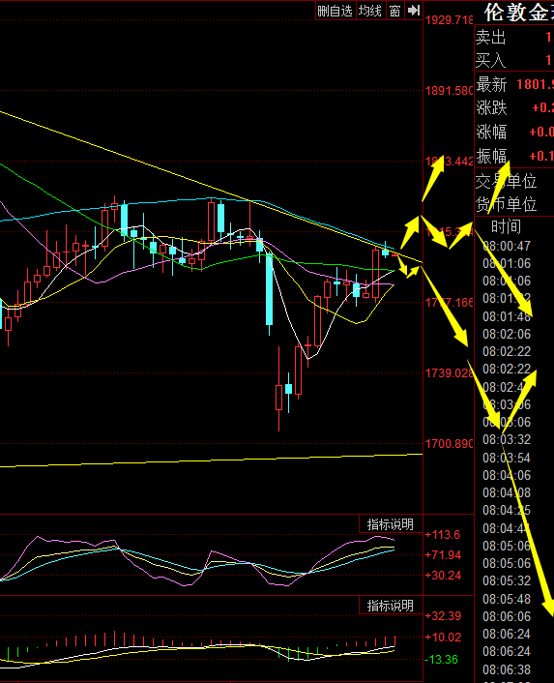Toggle the 均线 moving average lines
Image resolution: width=554 pixels, height=683 pixels.
(x=370, y=11)
